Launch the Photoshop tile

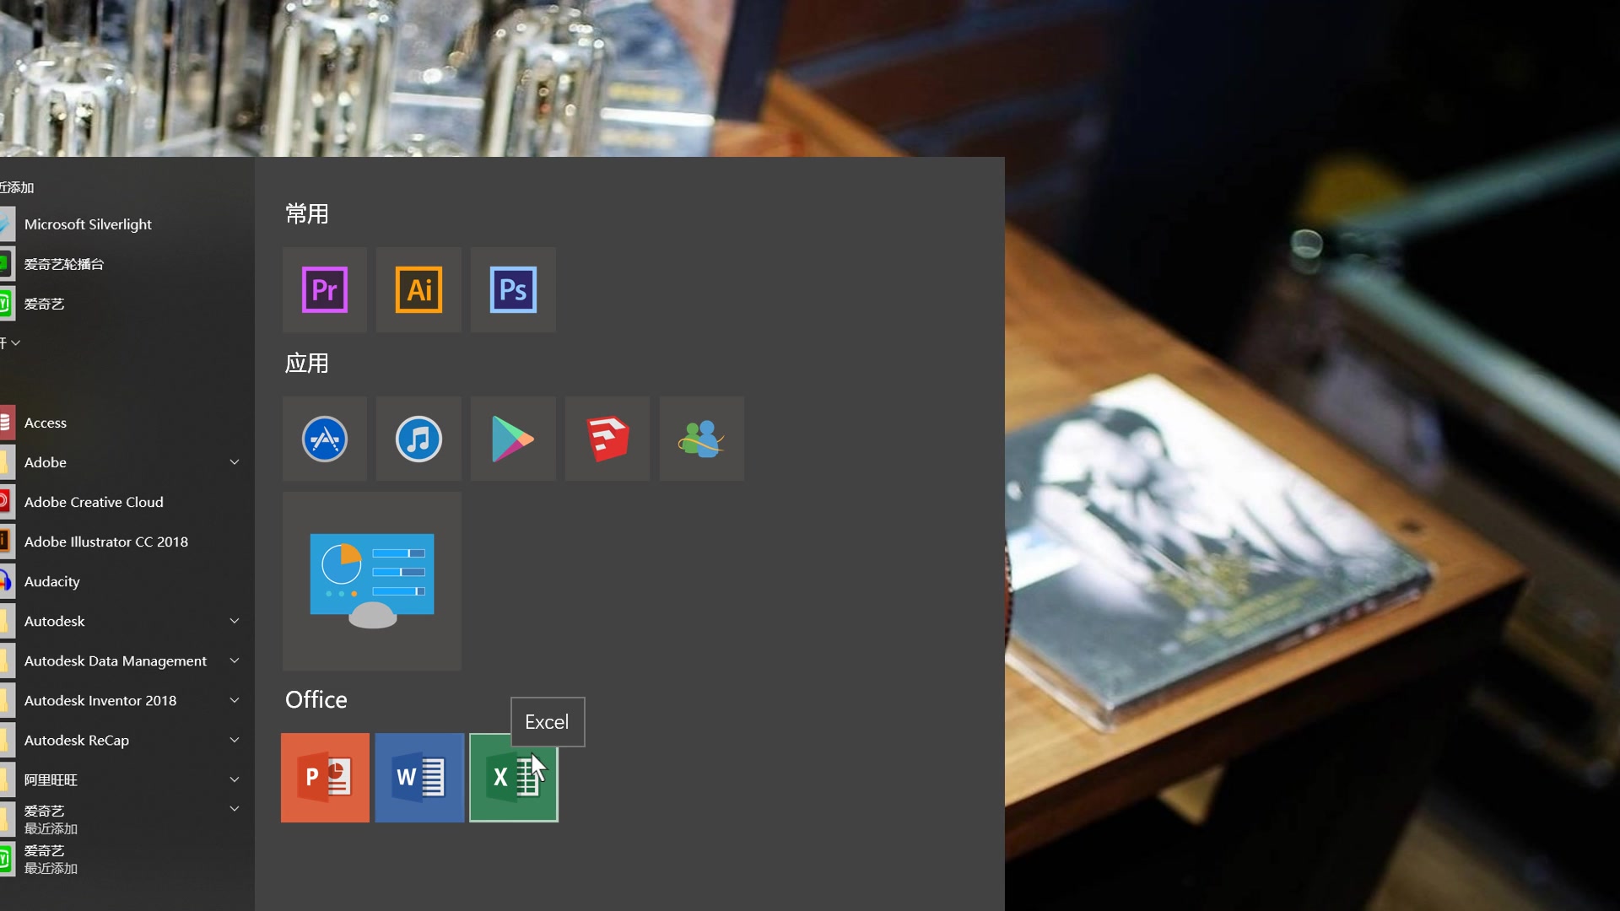[x=513, y=289]
